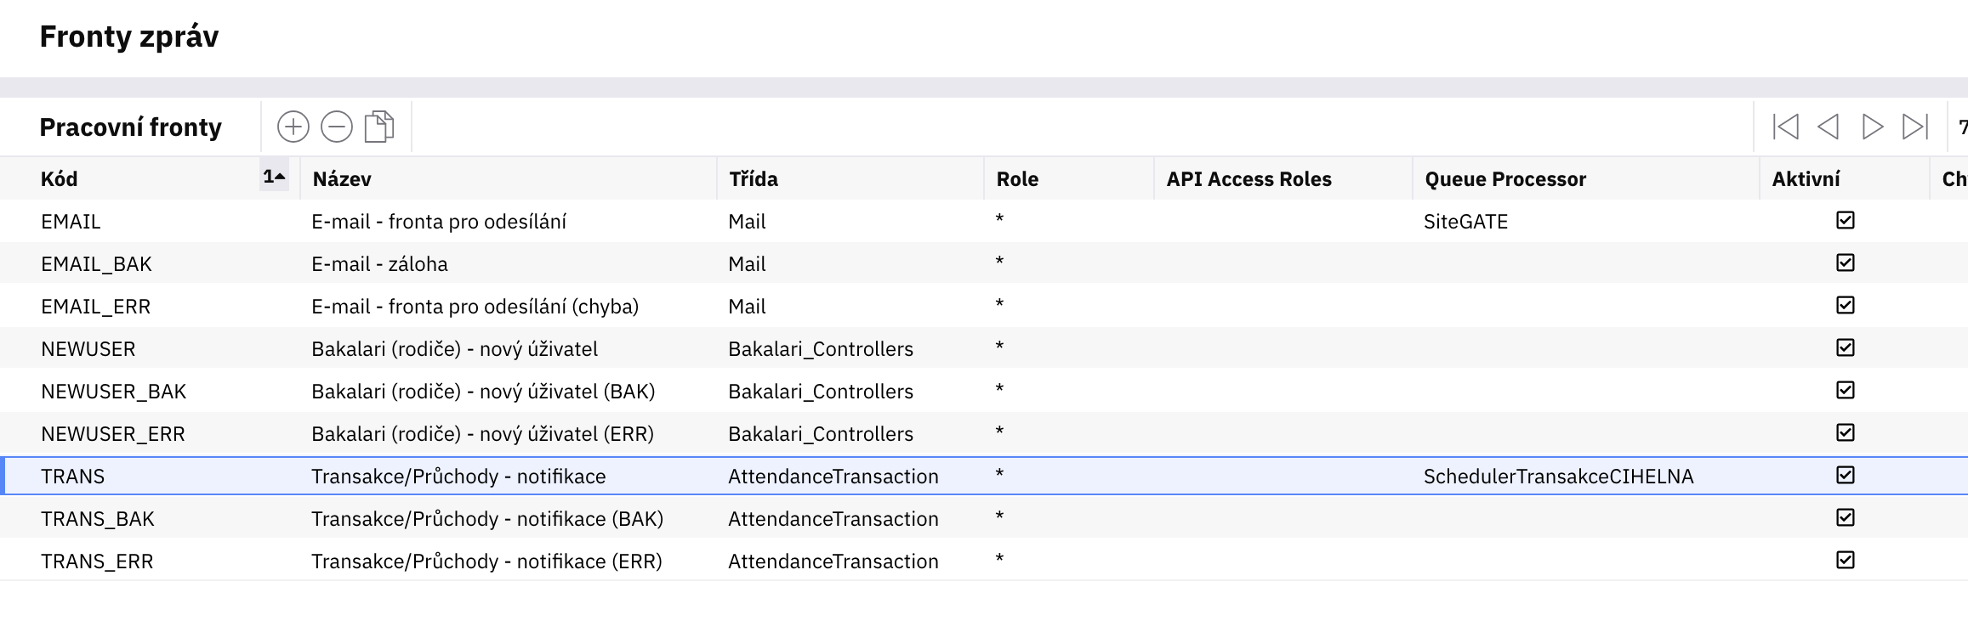The width and height of the screenshot is (1968, 632).
Task: Go to the first record
Action: pos(1785,127)
